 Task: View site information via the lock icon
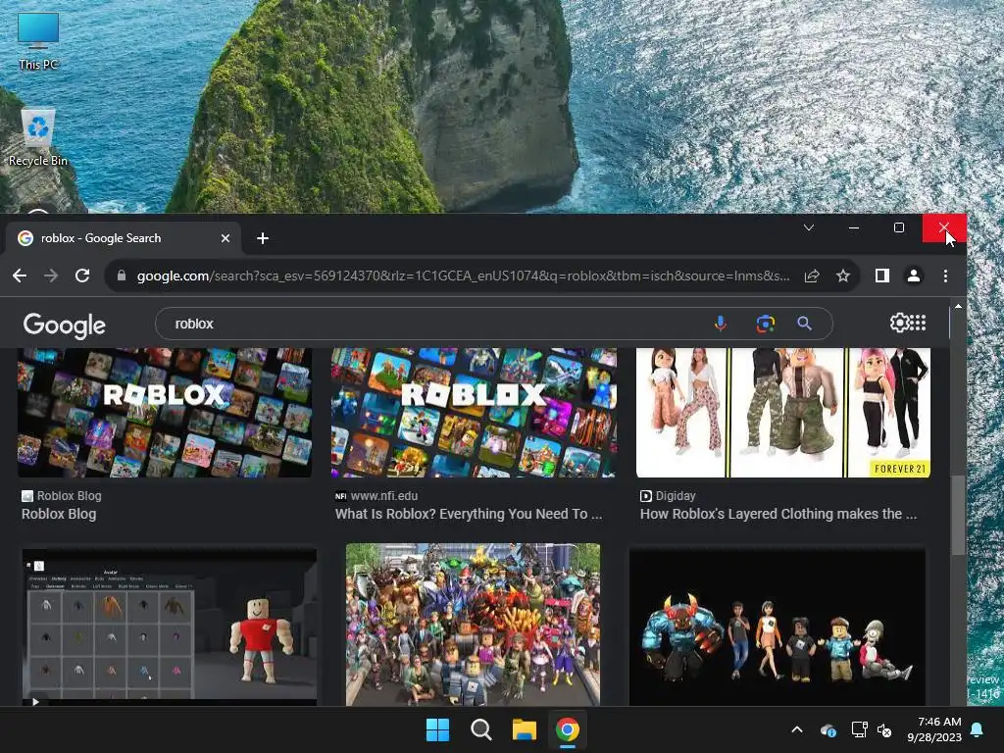click(x=121, y=276)
